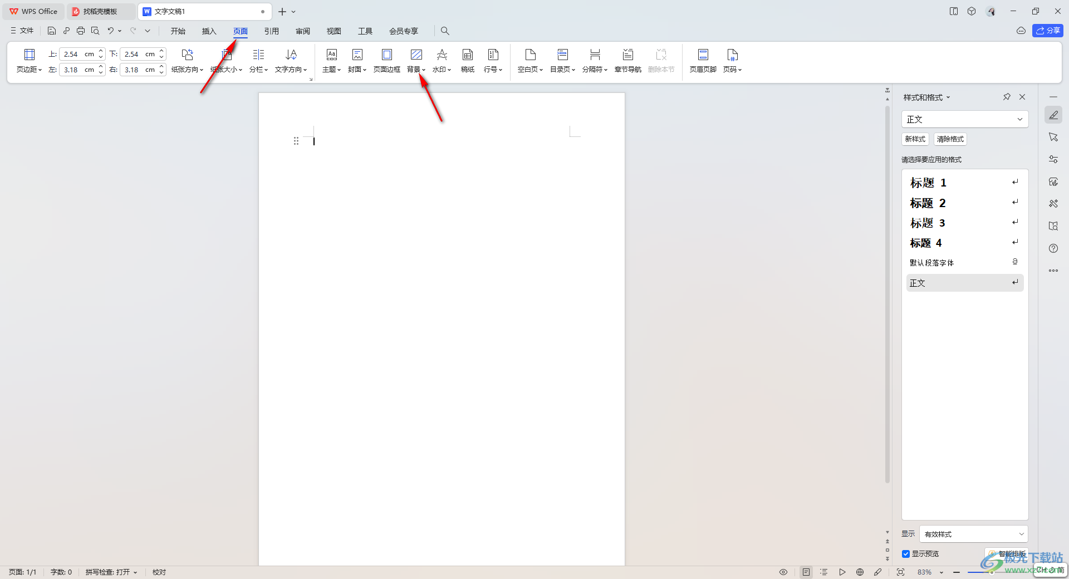This screenshot has width=1069, height=579.
Task: Insert a 空白页 blank page
Action: pyautogui.click(x=530, y=61)
